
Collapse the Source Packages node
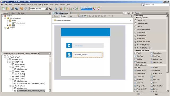pyautogui.click(x=5, y=18)
